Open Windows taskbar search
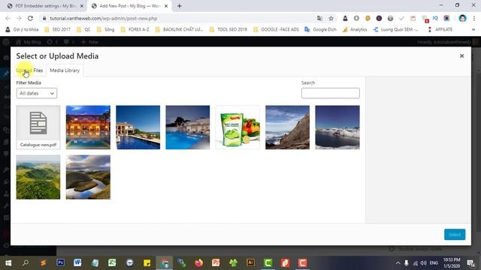 (x=26, y=262)
